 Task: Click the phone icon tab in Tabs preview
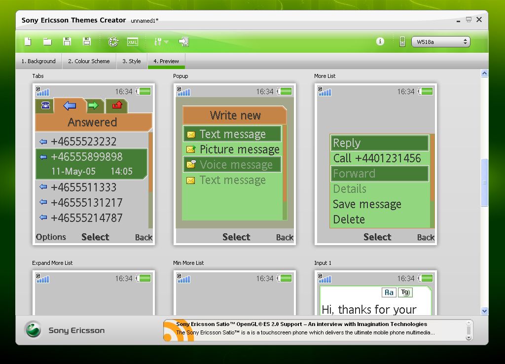[45, 106]
